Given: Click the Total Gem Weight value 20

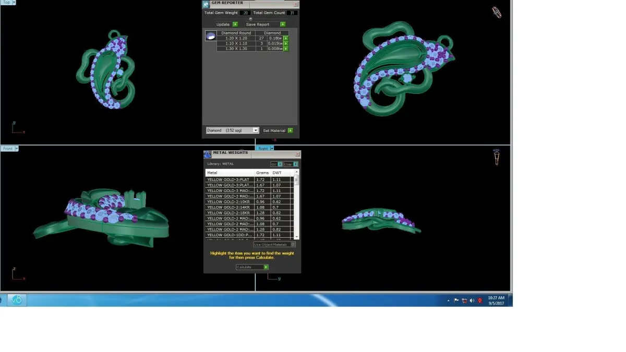Looking at the screenshot, I should 245,13.
